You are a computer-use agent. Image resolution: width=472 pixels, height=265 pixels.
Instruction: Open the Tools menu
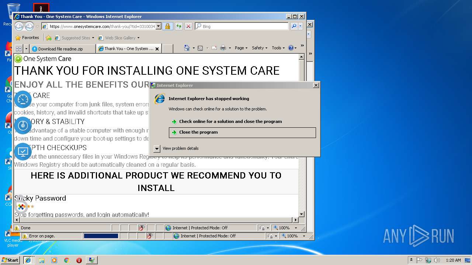(x=278, y=48)
